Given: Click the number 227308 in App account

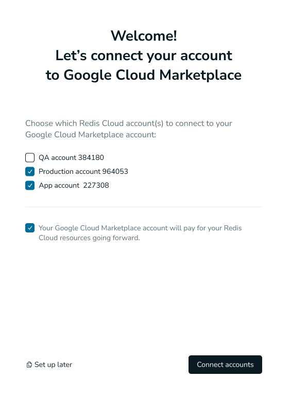Looking at the screenshot, I should pos(96,185).
